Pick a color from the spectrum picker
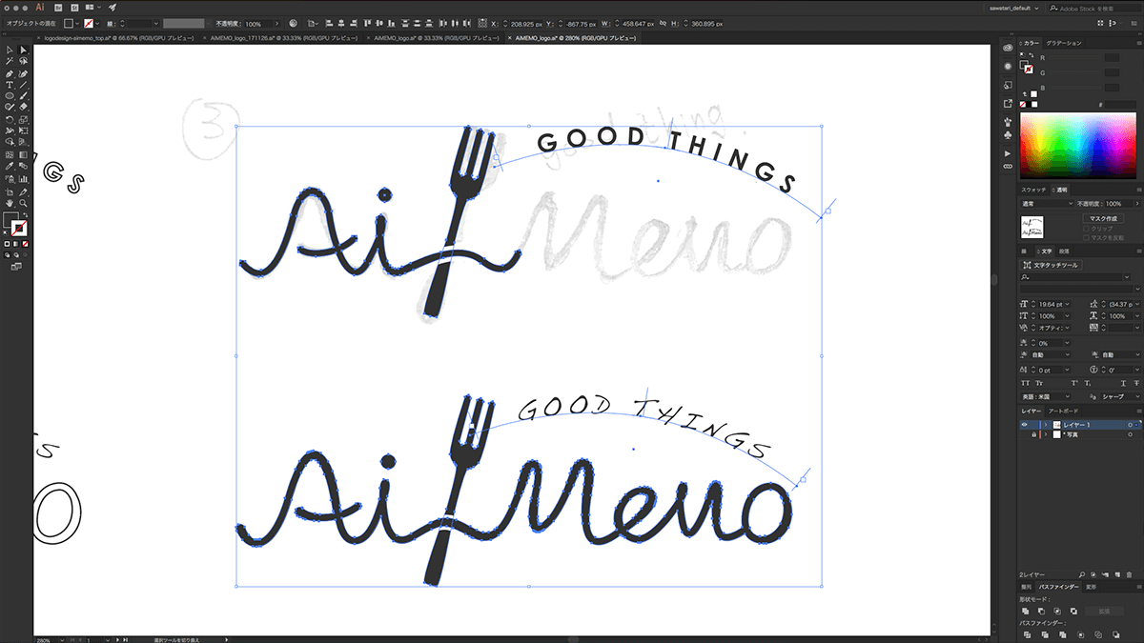 (1078, 145)
